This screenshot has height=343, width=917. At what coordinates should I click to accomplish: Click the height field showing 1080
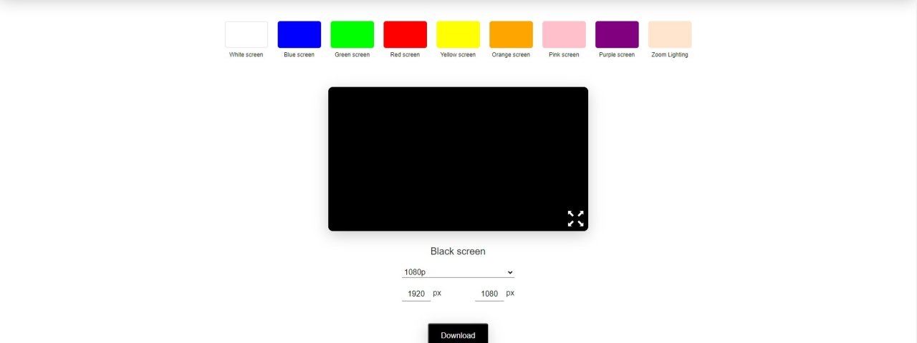(489, 294)
